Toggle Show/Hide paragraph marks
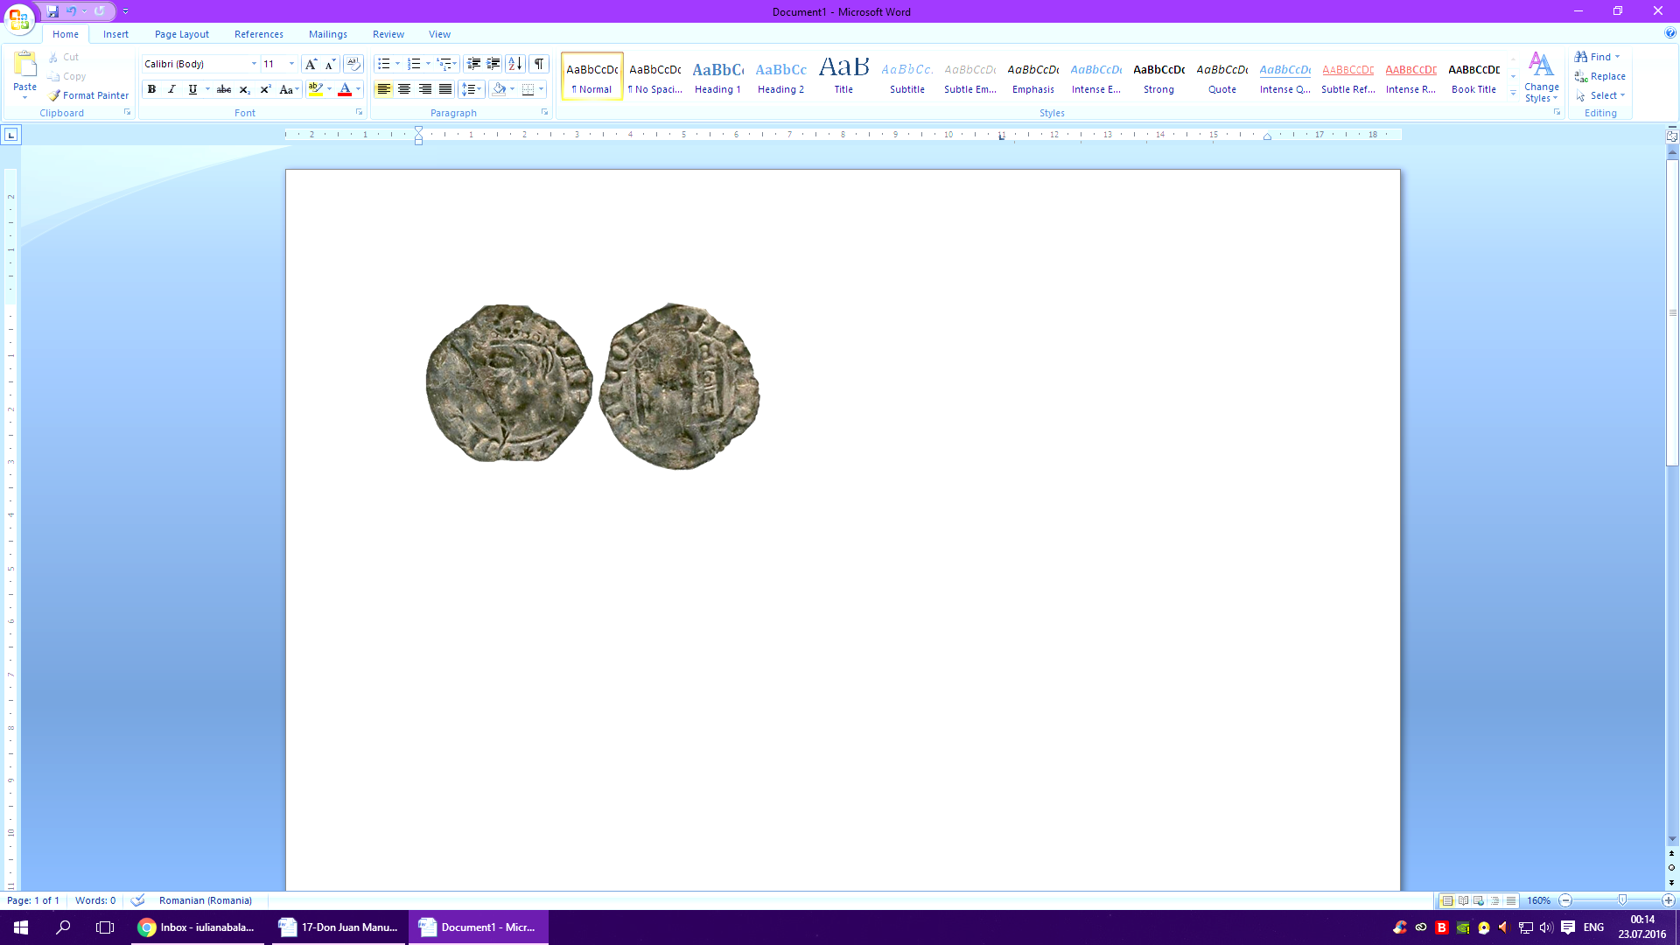The height and width of the screenshot is (945, 1680). click(x=539, y=64)
